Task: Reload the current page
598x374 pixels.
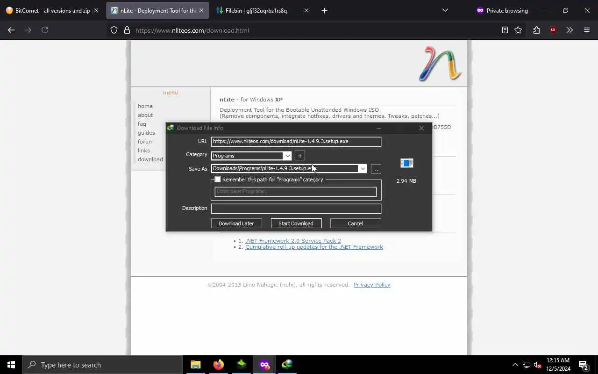Action: (x=45, y=30)
